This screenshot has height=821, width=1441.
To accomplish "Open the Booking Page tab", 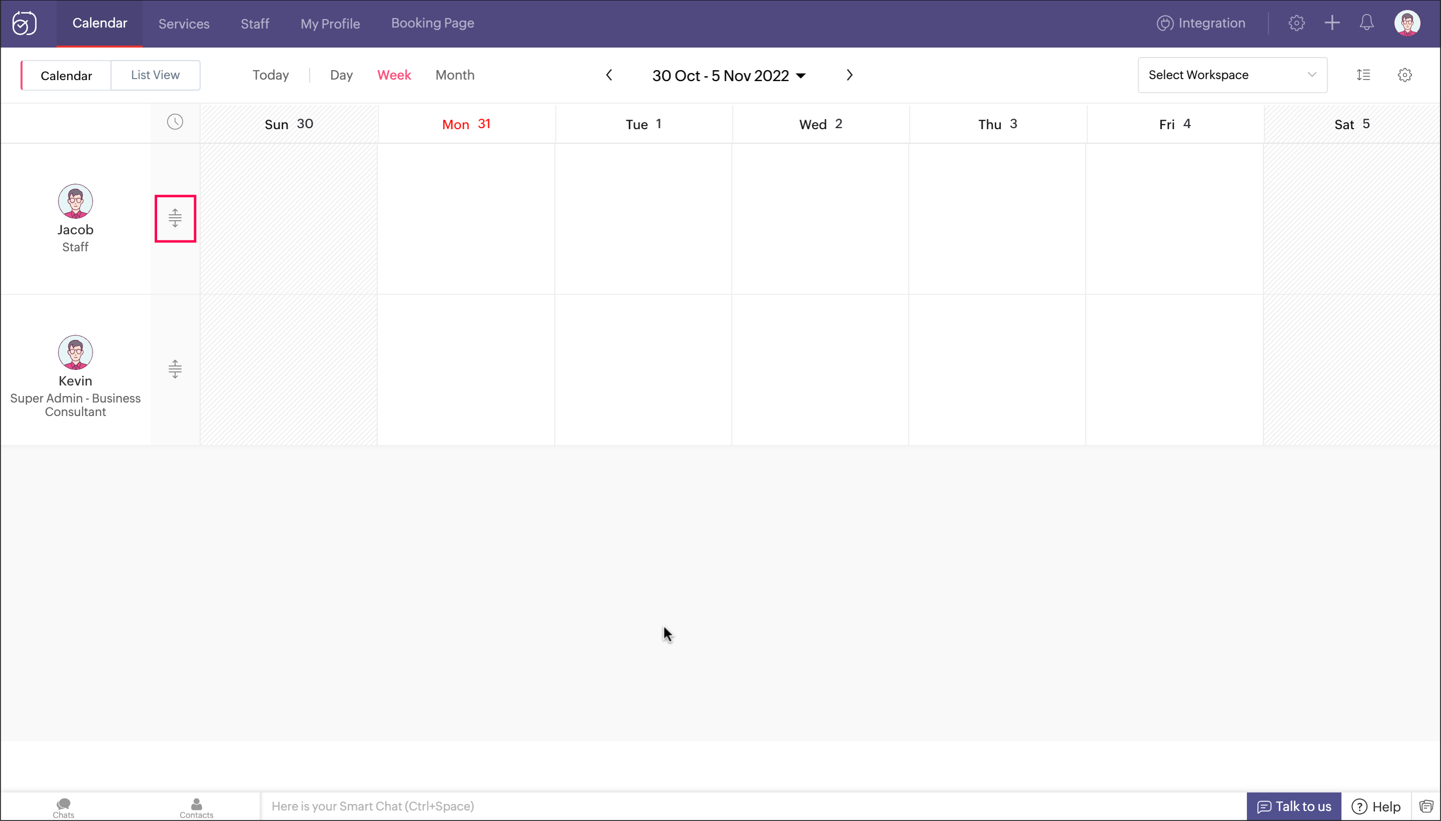I will [432, 23].
